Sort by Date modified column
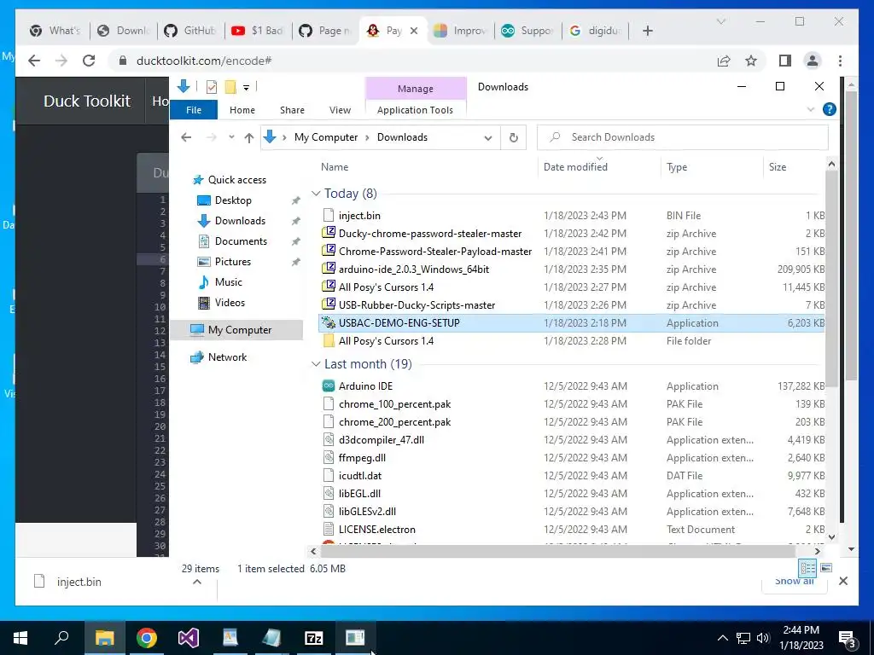874x655 pixels. (x=575, y=166)
